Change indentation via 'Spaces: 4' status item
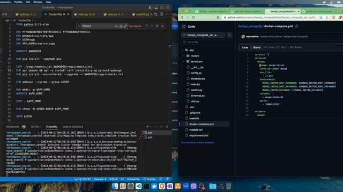343x192 pixels. point(100,179)
